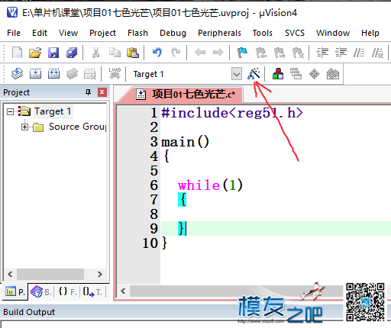This screenshot has width=391, height=328.
Task: Build the target files
Action: pyautogui.click(x=35, y=74)
